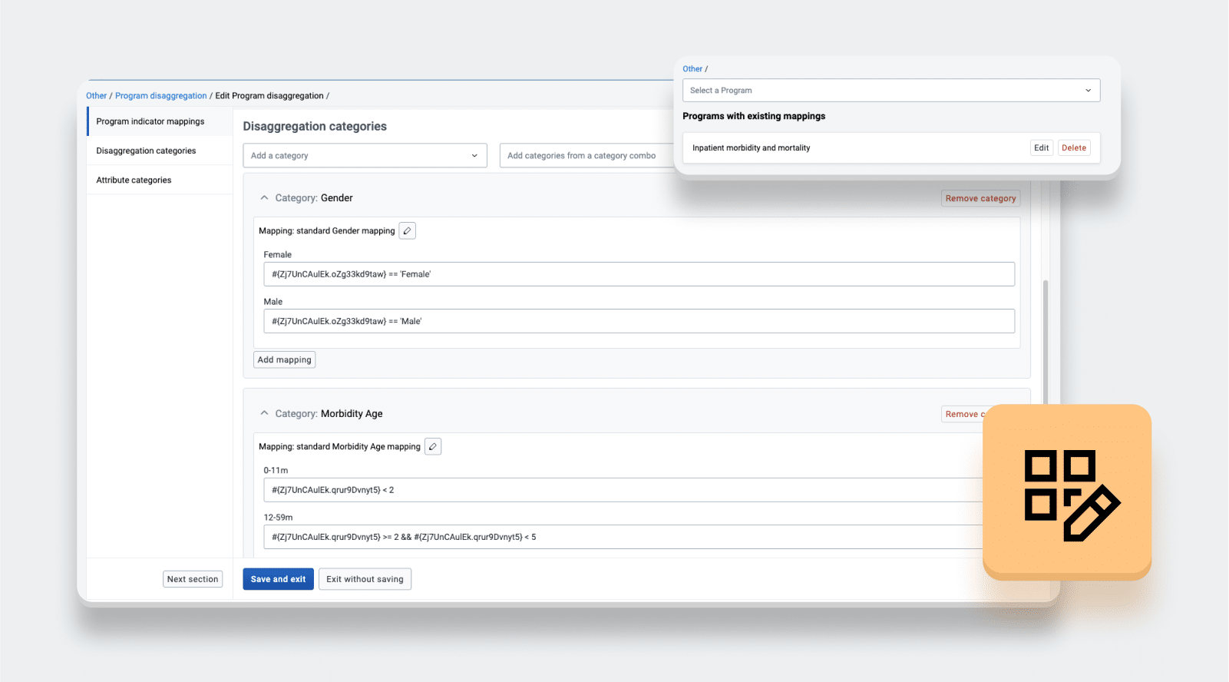Remove the Gender category

point(980,199)
